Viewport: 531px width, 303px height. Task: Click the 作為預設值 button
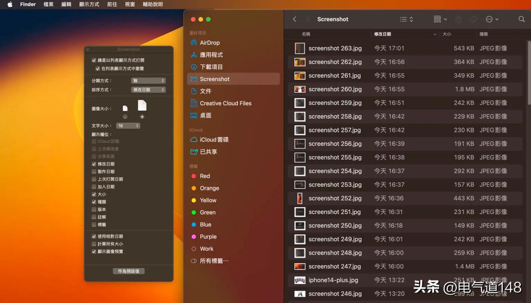129,271
